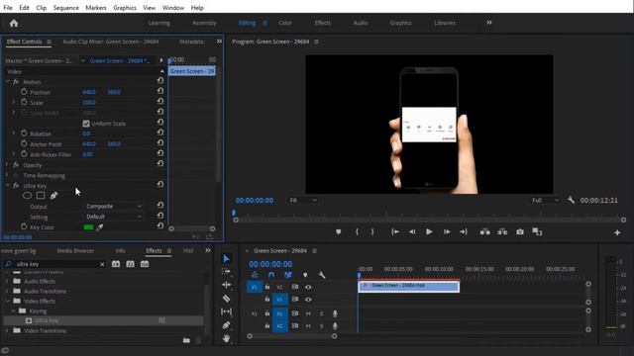Expand the Opacity effect
Screen dimensions: 634x356
tap(7, 165)
